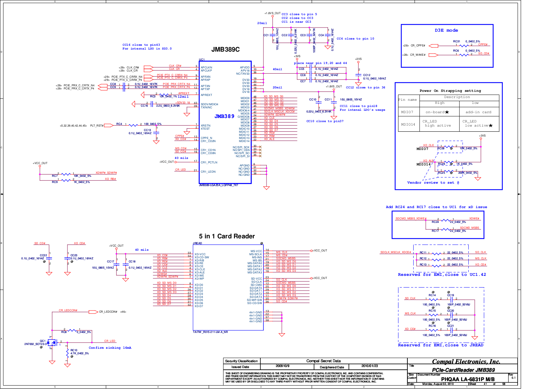Click the APCLKN pin label on UC1
The width and height of the screenshot is (551, 389).
point(206,67)
